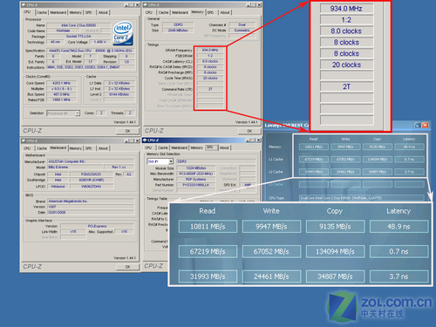436x327 pixels.
Task: Switch to Mainboard tab in the CPU-Z Processor window
Action: coord(58,12)
